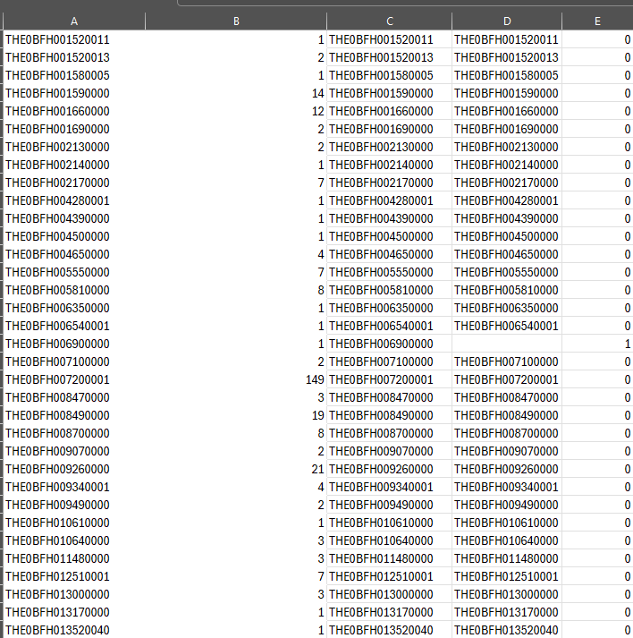This screenshot has height=638, width=633.
Task: Select the column D header
Action: coord(507,21)
